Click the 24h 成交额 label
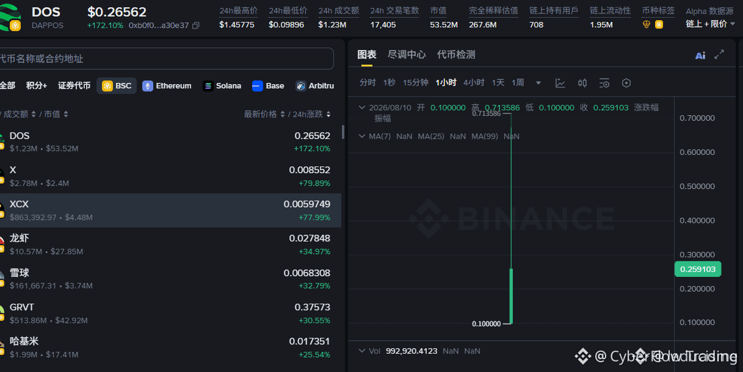The width and height of the screenshot is (743, 372). 338,11
